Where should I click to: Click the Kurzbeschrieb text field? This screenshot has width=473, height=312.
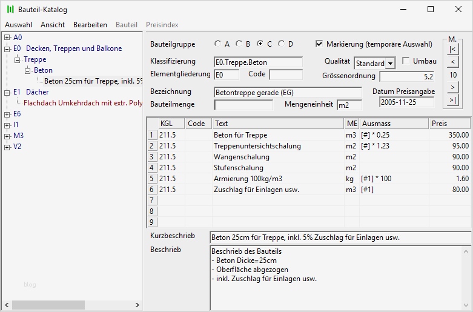point(341,237)
